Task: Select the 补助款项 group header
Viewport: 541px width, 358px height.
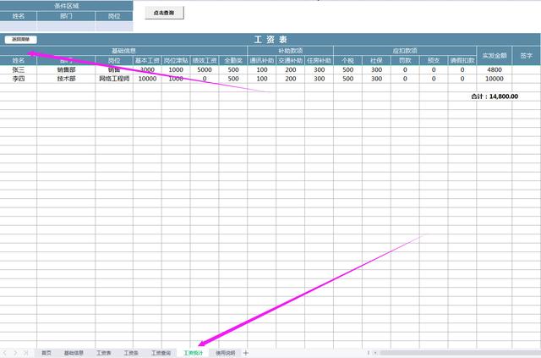Action: pos(290,51)
